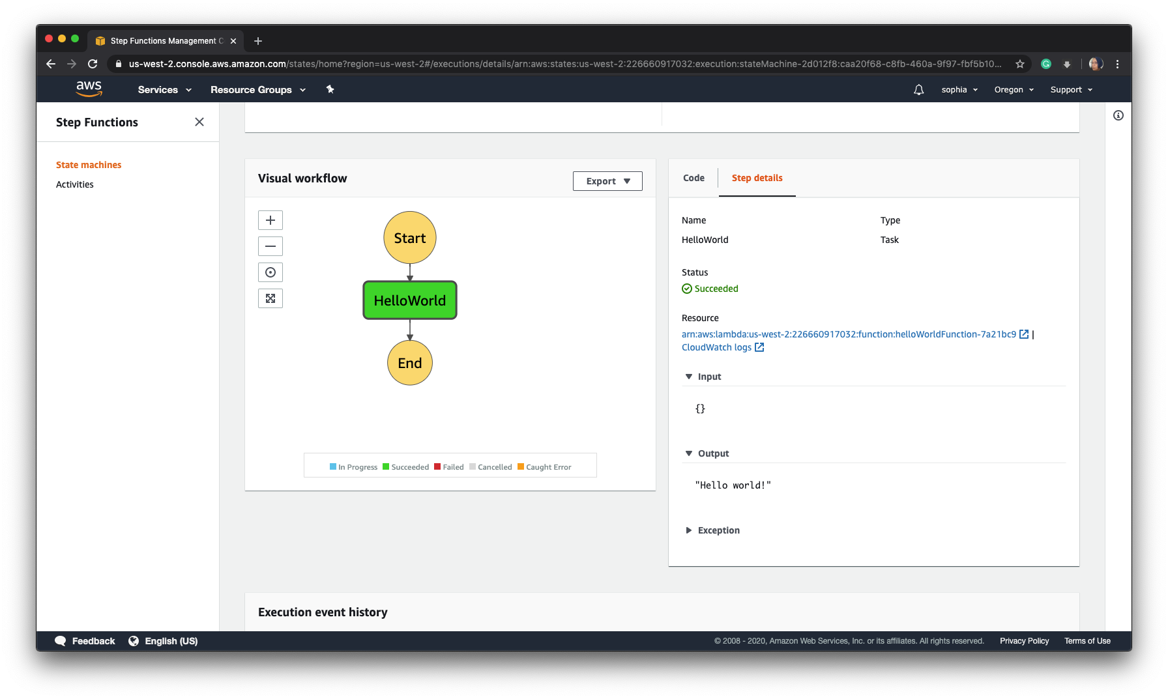The width and height of the screenshot is (1168, 699).
Task: Open the info panel on the right edge
Action: click(1119, 115)
